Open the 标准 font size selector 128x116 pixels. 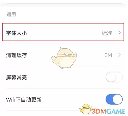107,33
